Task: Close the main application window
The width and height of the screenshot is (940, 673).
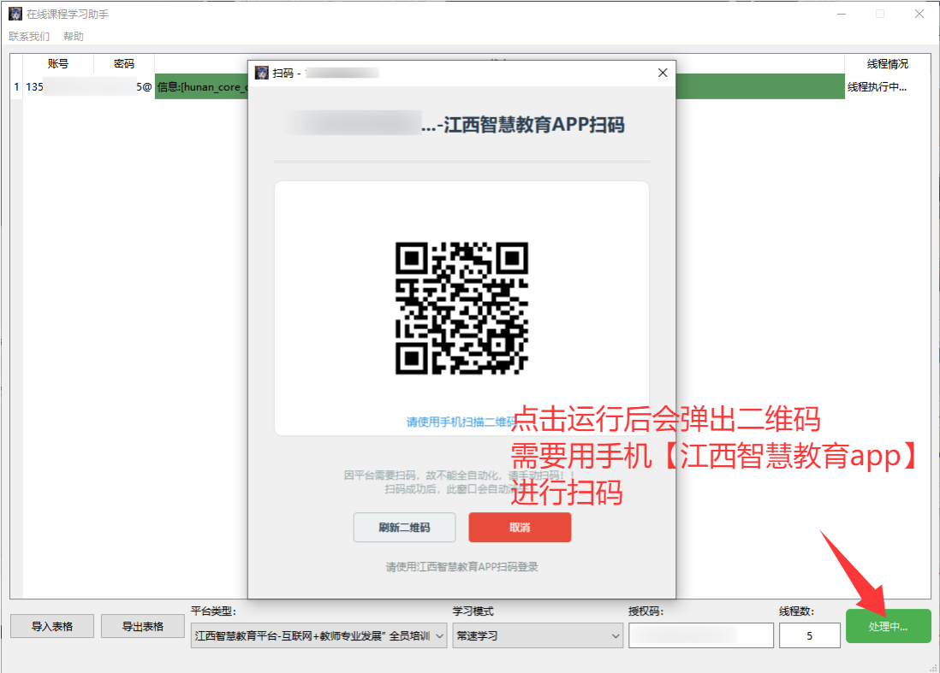Action: click(x=919, y=14)
